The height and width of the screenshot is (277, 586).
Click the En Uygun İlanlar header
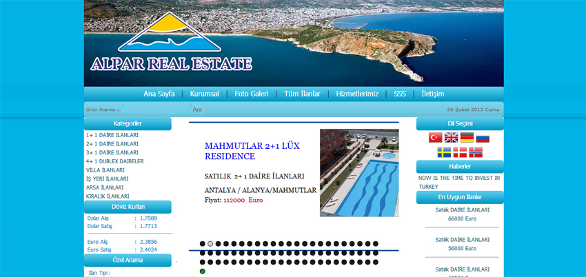460,197
